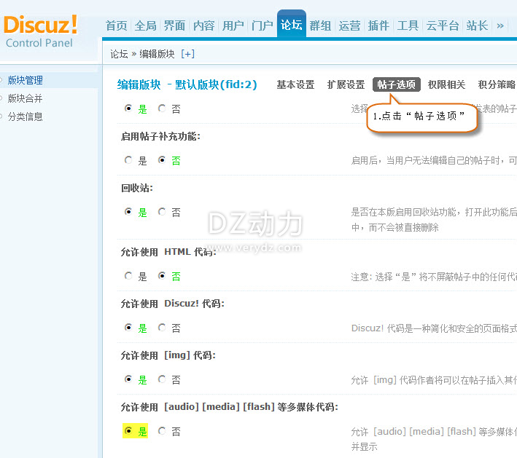
Task: Select 是 for 回收站
Action: point(128,212)
